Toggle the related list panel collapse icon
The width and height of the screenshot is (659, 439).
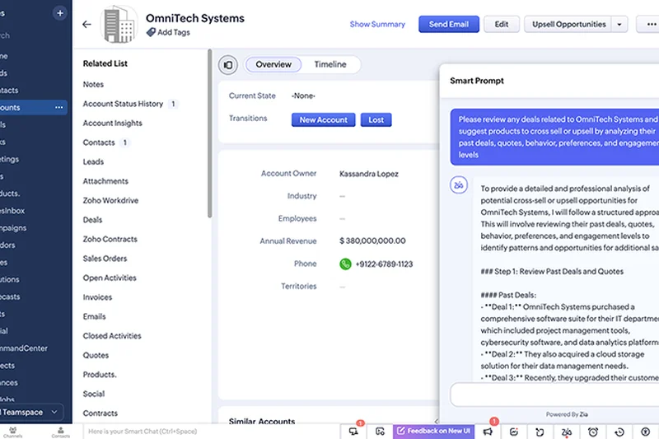[x=228, y=65]
